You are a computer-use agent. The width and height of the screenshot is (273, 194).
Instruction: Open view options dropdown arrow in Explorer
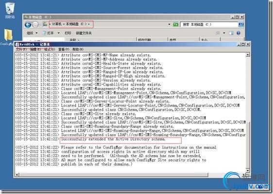[224, 33]
